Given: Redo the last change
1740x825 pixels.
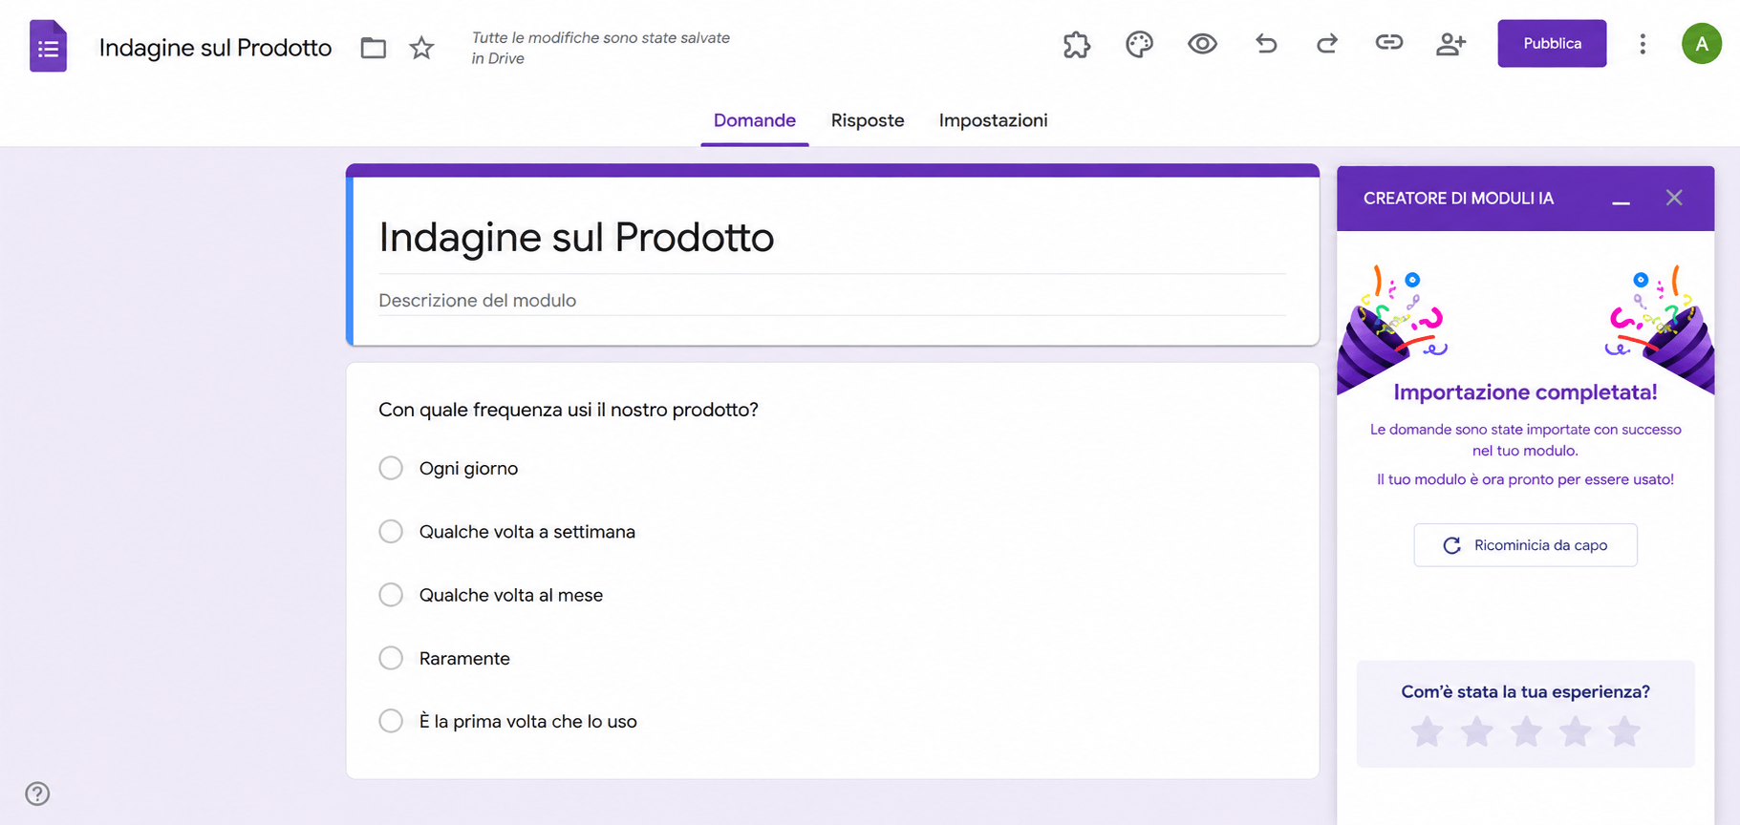Looking at the screenshot, I should [x=1327, y=44].
